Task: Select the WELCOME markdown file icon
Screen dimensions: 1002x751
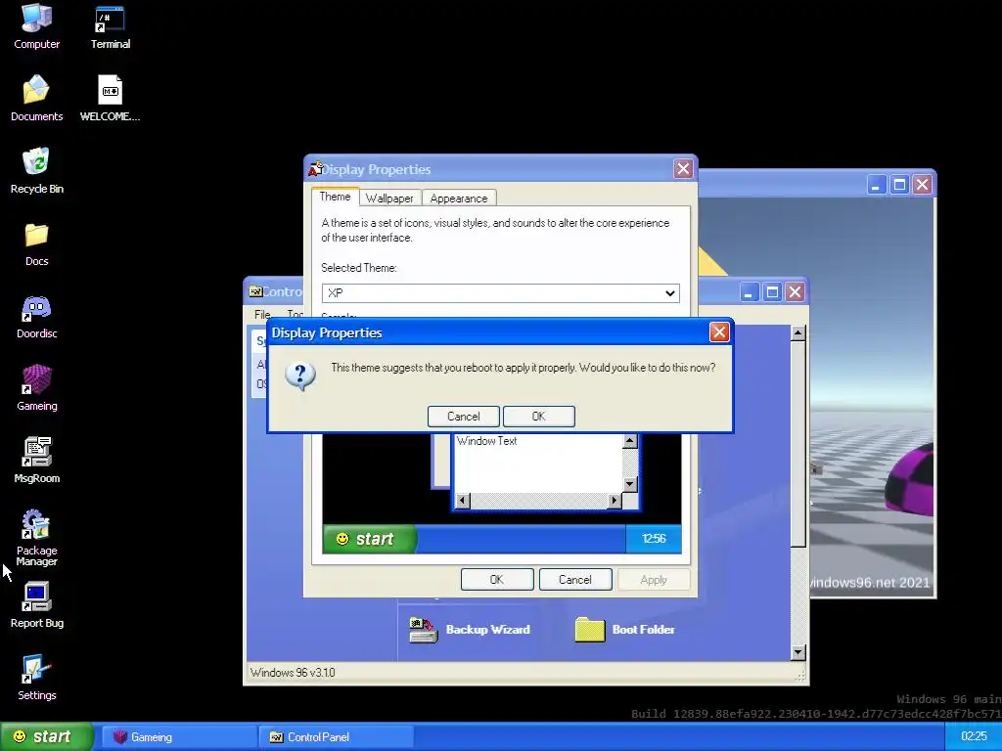Action: tap(110, 98)
